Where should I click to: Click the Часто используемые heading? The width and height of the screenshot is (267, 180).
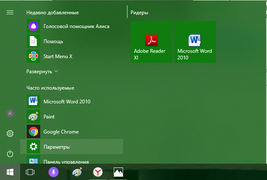point(50,88)
